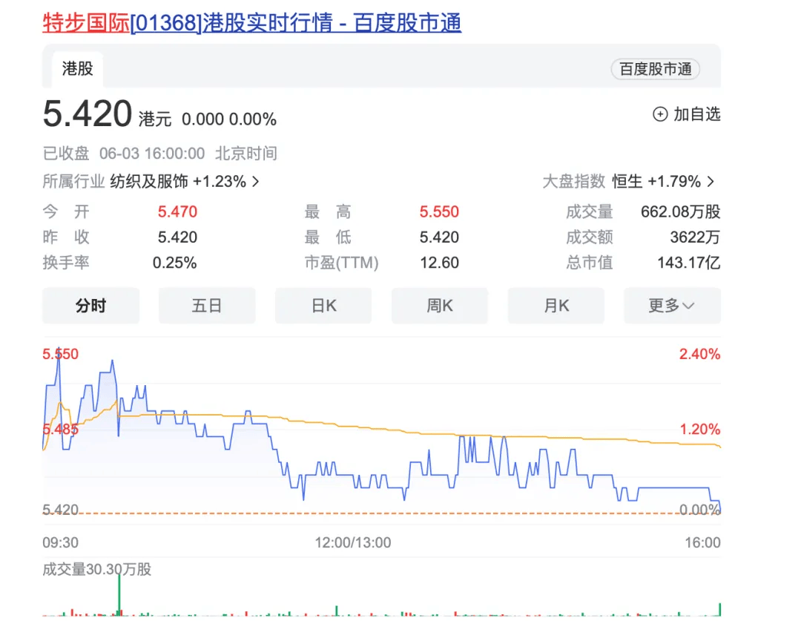Click the red 2.40% axis label
The width and height of the screenshot is (801, 621).
point(699,354)
